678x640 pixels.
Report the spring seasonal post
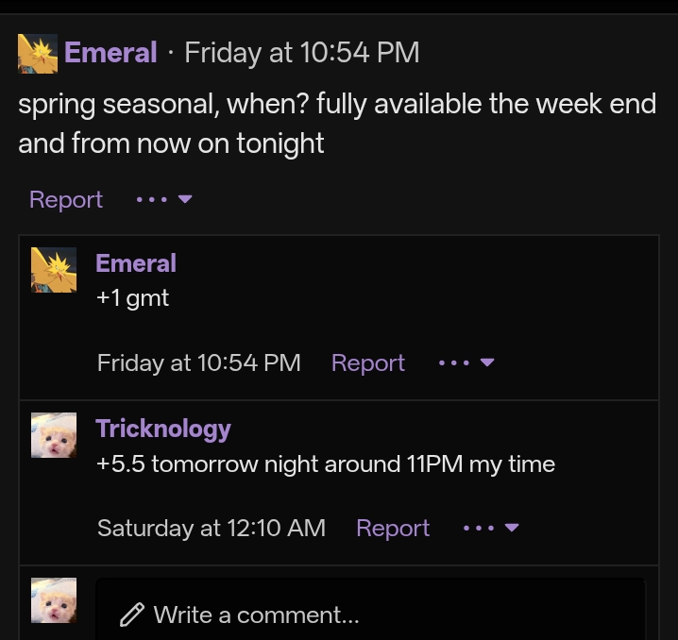(66, 200)
